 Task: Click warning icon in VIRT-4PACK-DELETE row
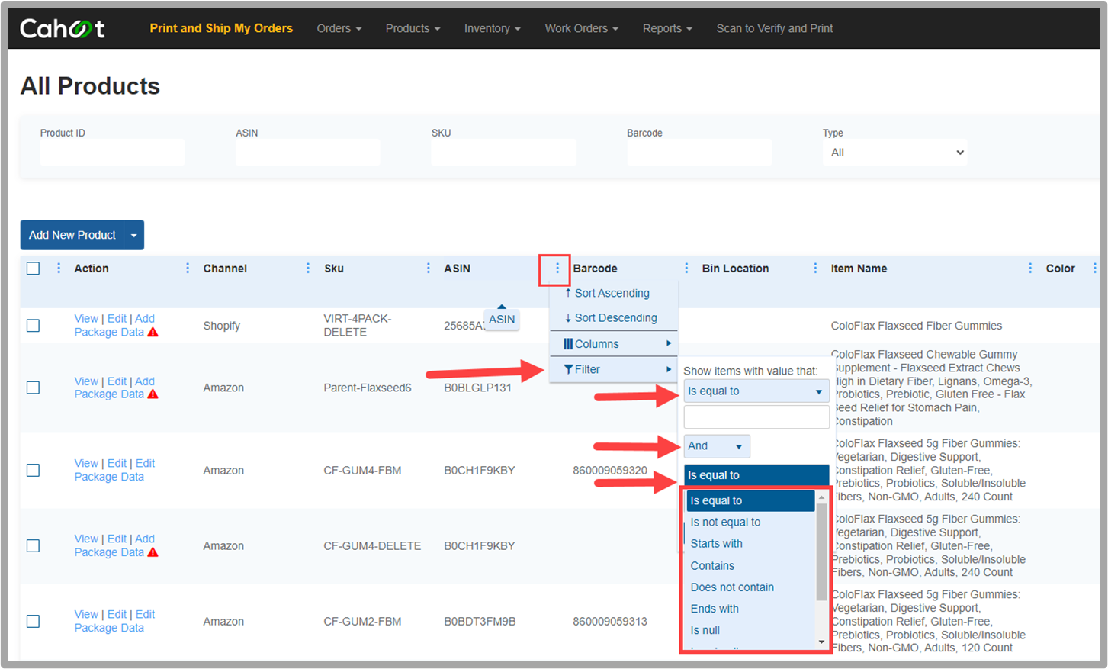[153, 332]
